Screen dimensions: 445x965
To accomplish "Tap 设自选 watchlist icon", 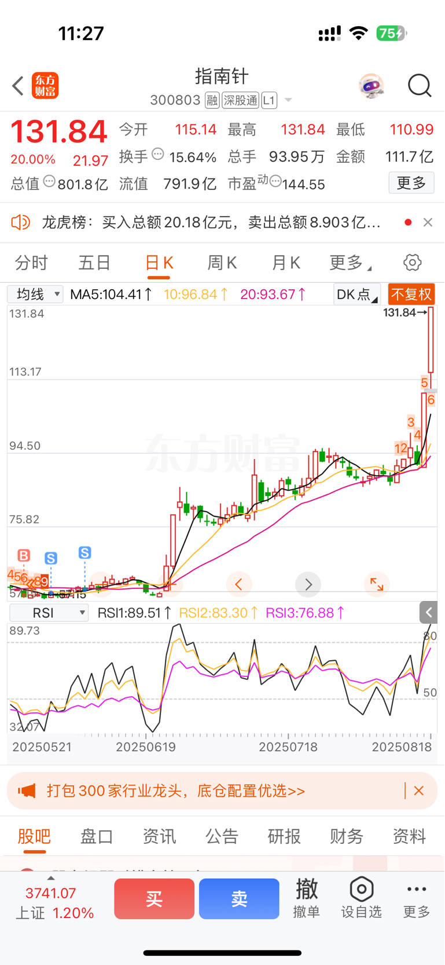I will pyautogui.click(x=361, y=898).
